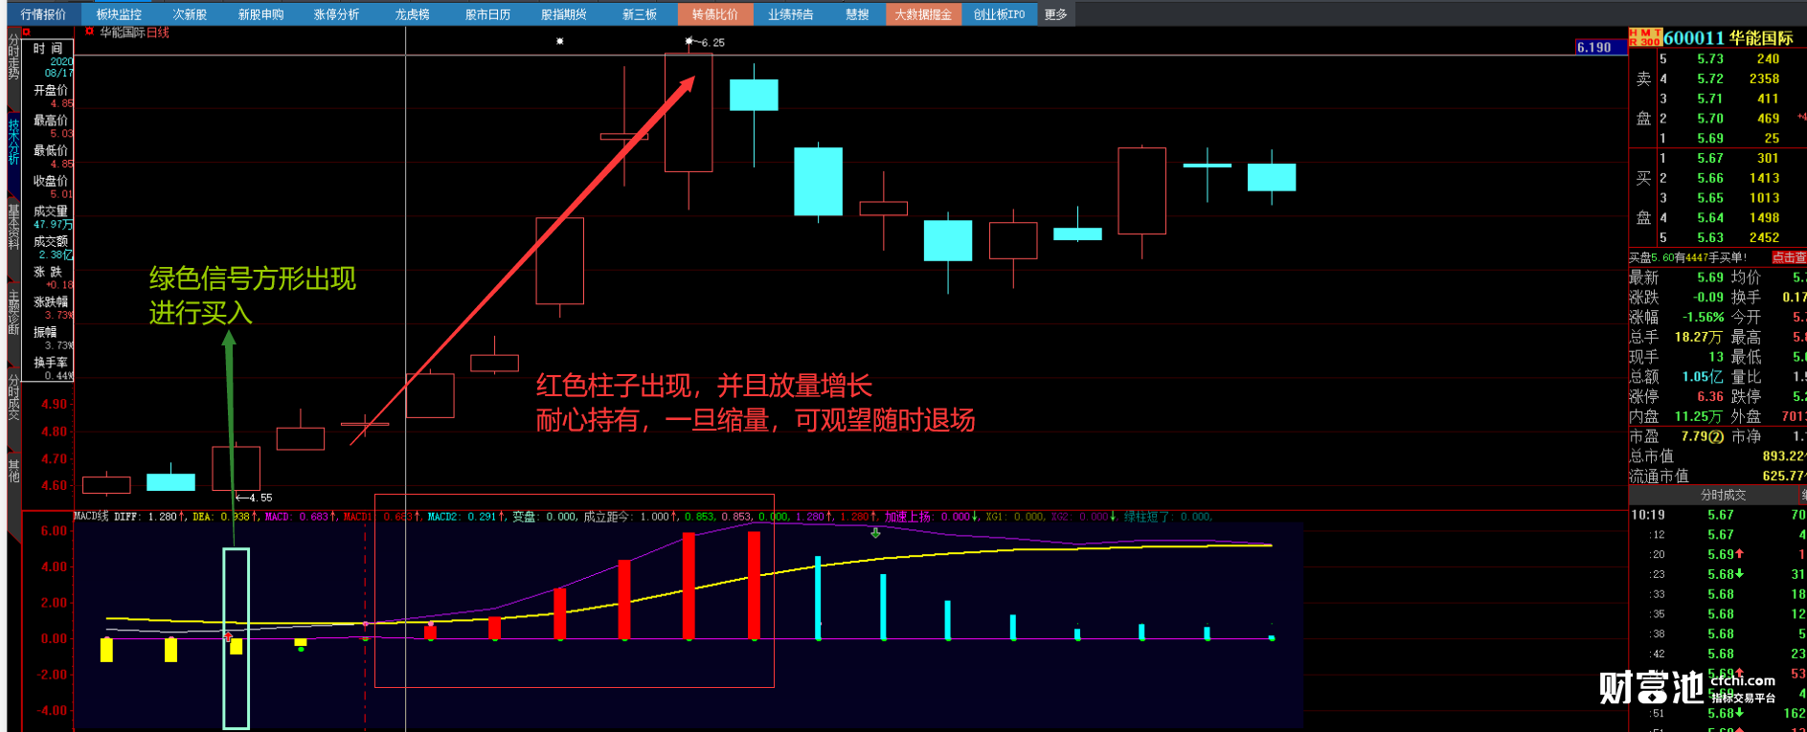Select the 涨停分析 tab
Screen dimensions: 1807x732
[336, 14]
